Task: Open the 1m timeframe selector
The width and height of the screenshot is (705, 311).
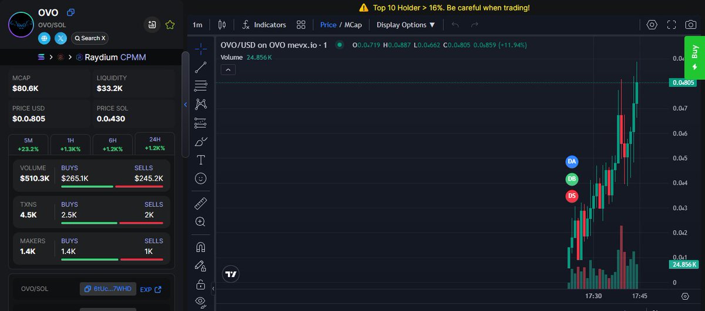Action: [197, 25]
